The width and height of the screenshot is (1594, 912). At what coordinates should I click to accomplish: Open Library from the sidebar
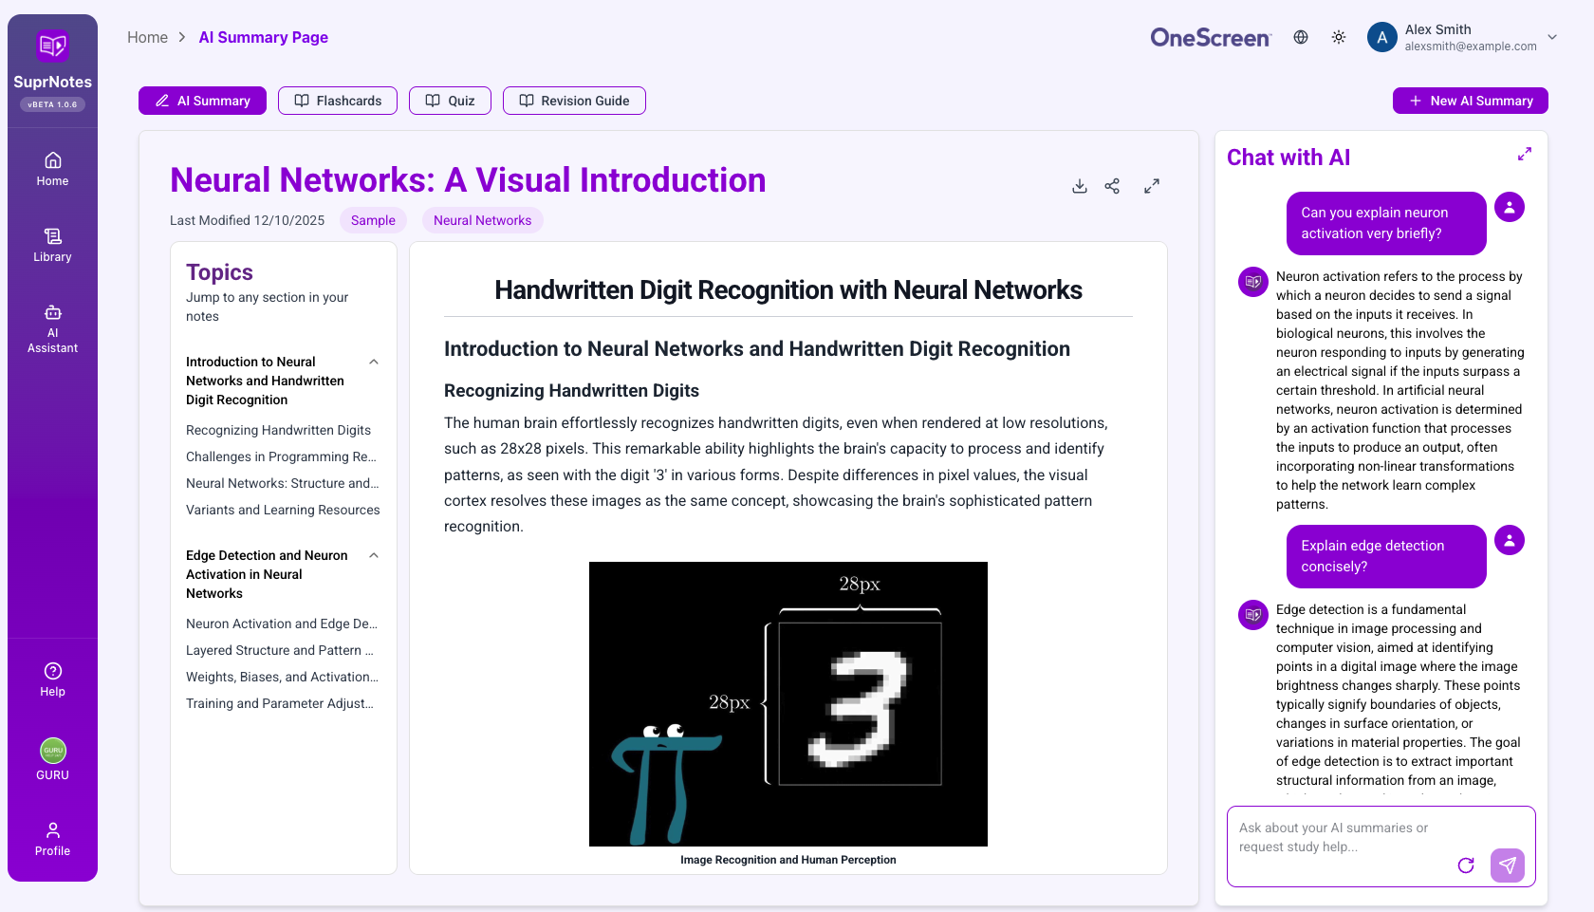[x=52, y=245]
